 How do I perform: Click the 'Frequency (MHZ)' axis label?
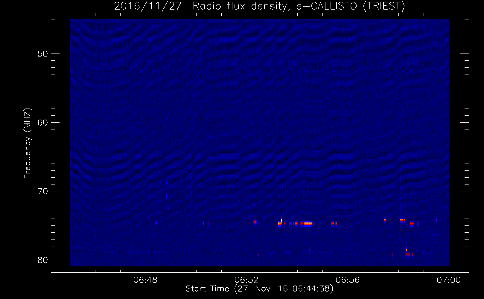pyautogui.click(x=28, y=144)
